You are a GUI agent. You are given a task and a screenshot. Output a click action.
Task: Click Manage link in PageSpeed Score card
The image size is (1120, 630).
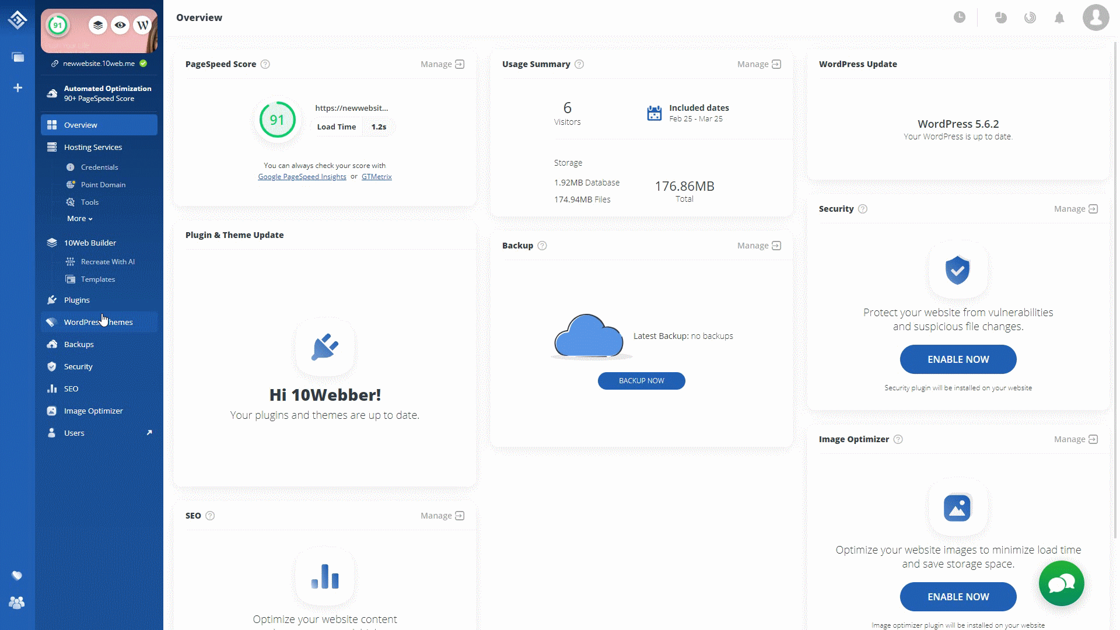(442, 64)
